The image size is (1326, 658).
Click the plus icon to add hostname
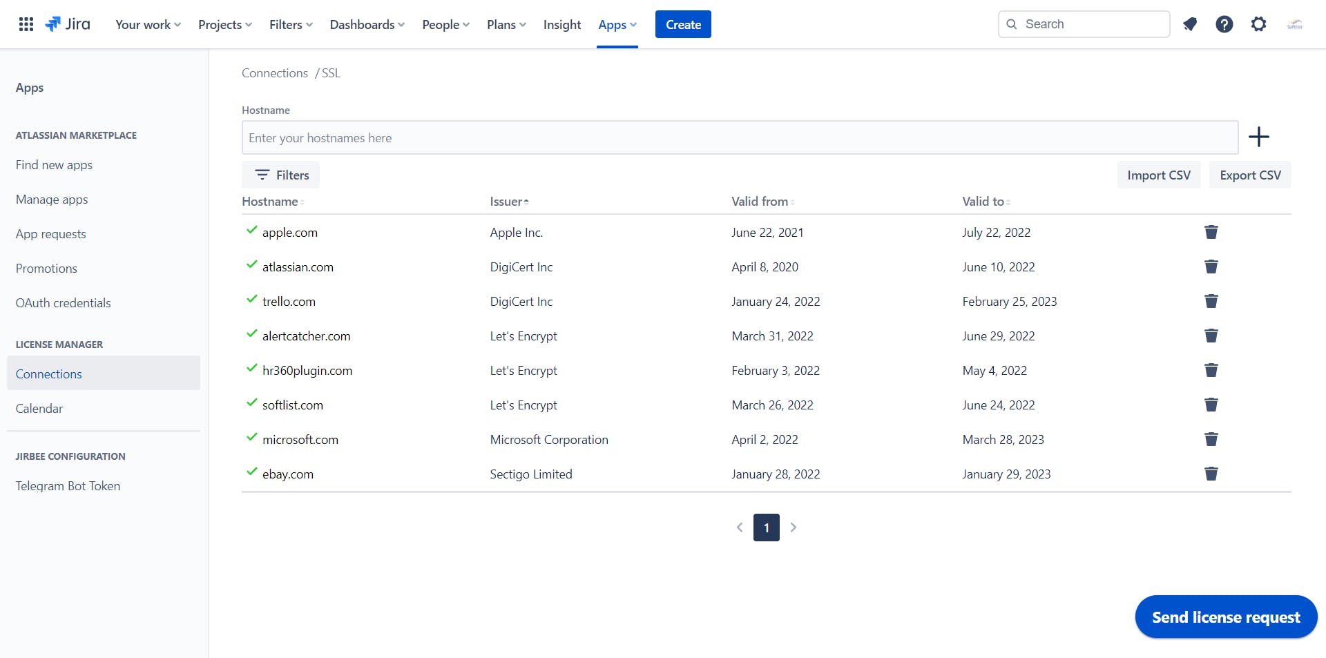[1259, 137]
